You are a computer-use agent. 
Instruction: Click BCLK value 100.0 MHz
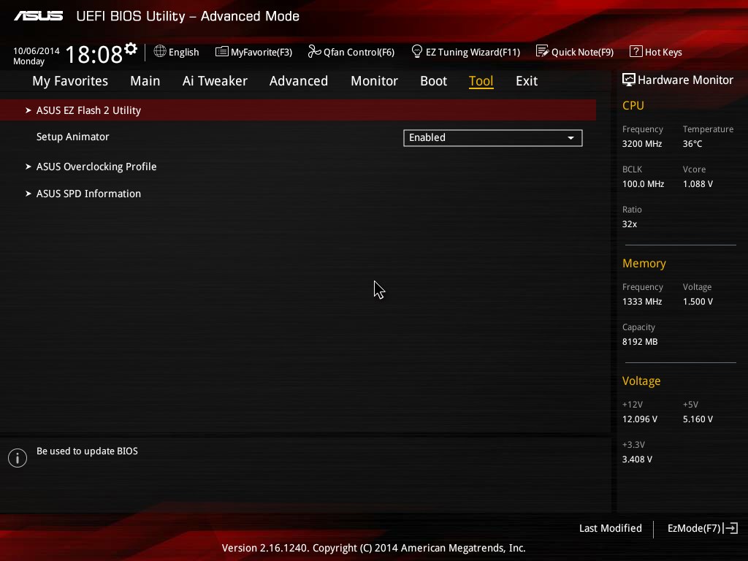(x=643, y=183)
